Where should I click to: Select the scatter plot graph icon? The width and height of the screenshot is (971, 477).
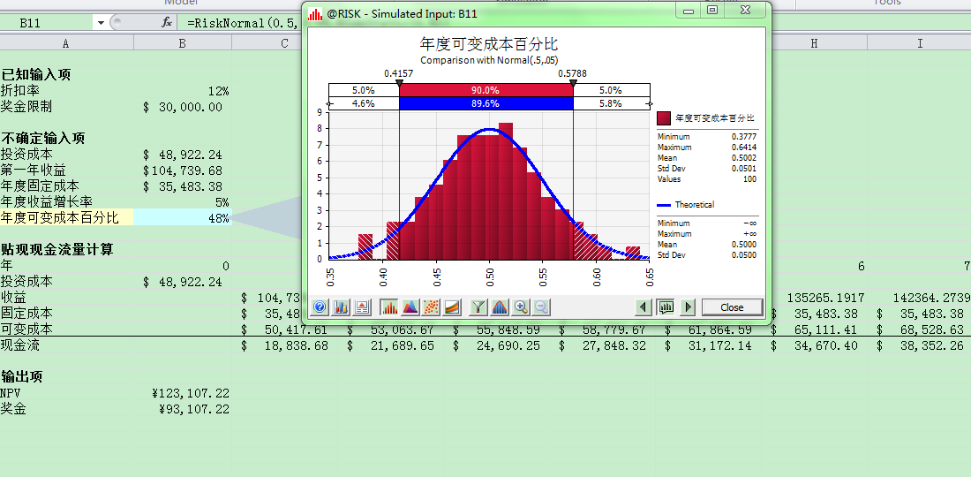(431, 307)
